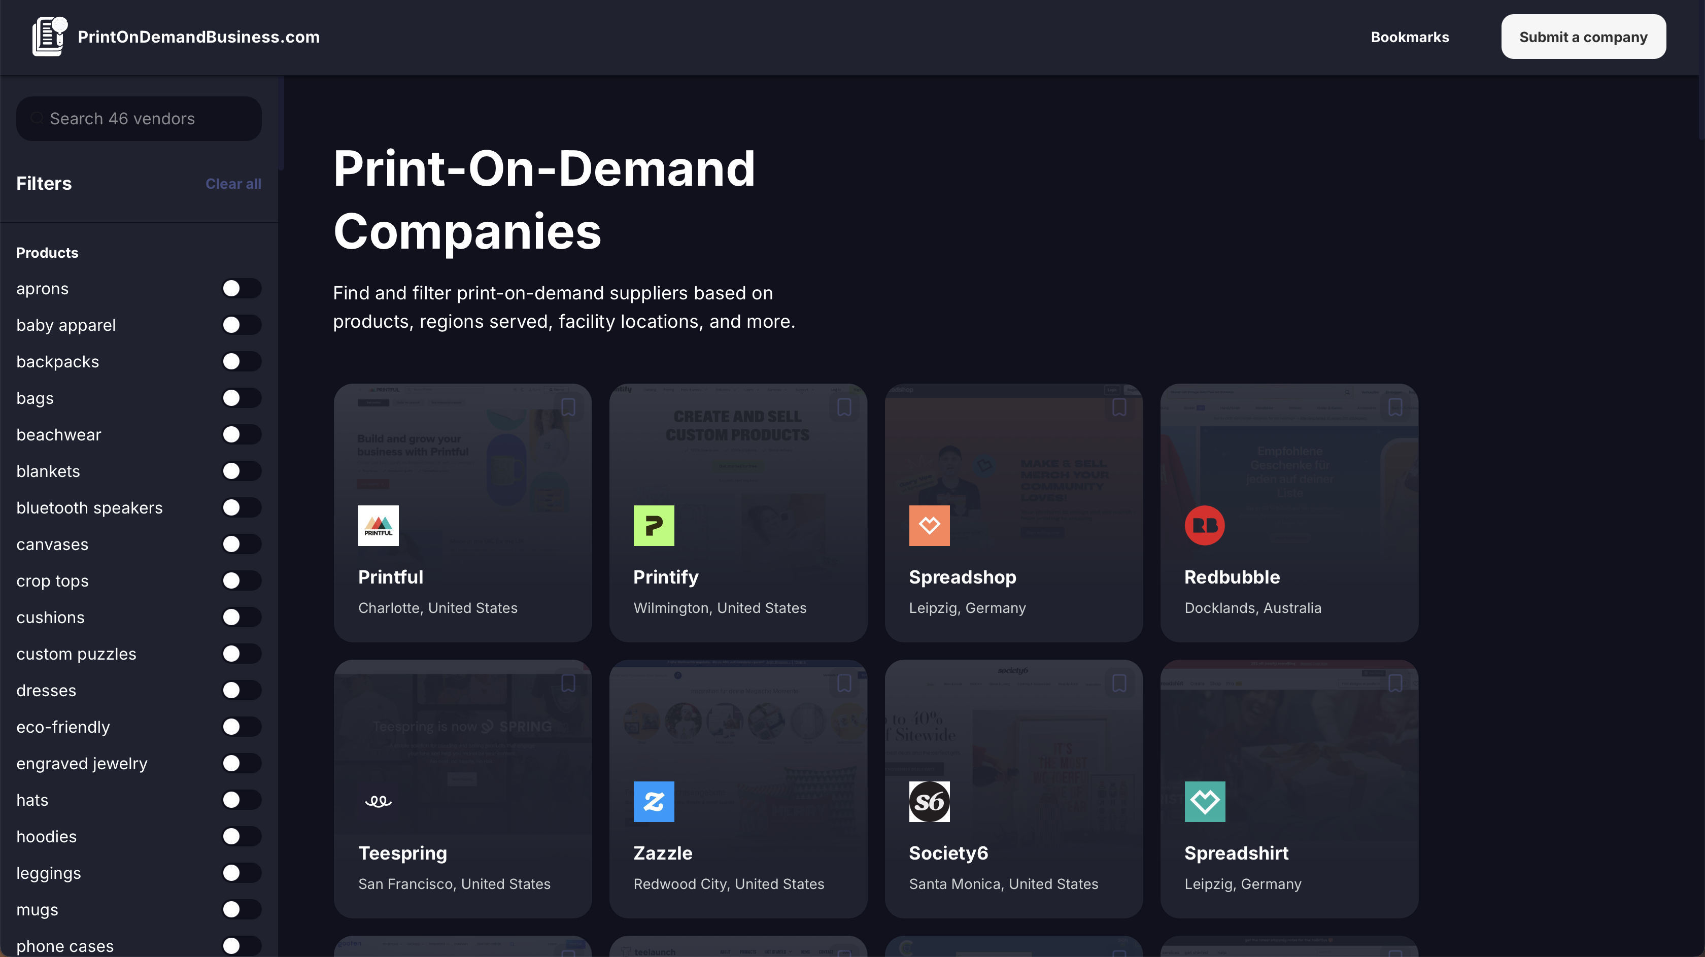1705x957 pixels.
Task: Click the Teespring logo icon
Action: pos(378,801)
